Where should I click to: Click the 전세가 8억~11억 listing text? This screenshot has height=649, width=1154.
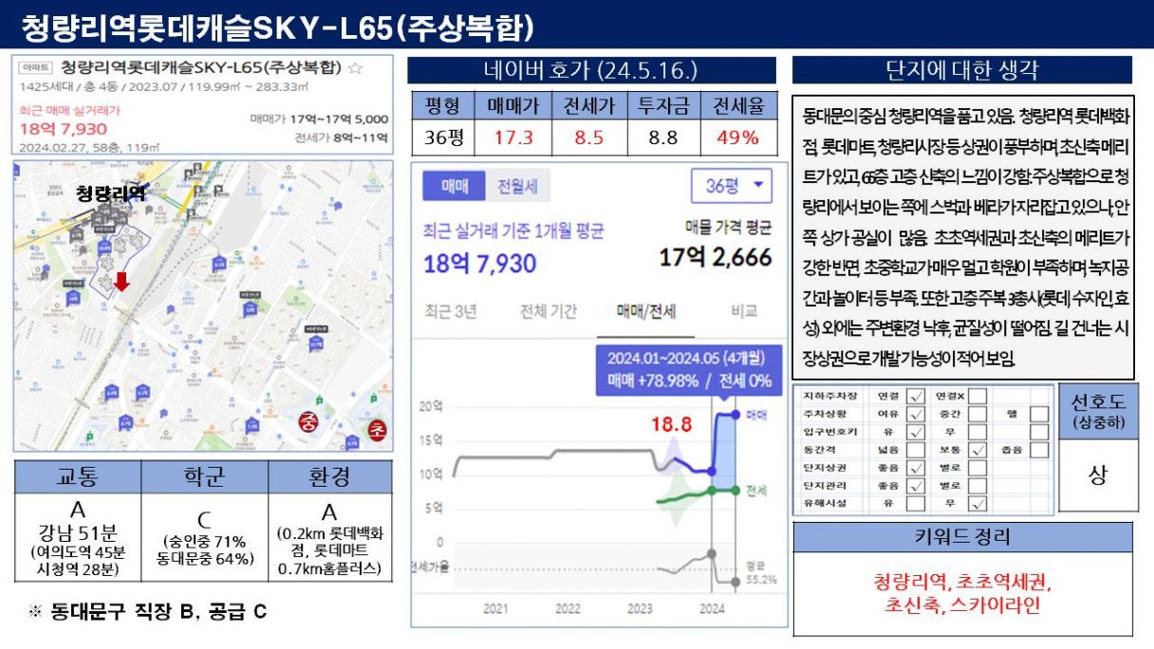[342, 138]
